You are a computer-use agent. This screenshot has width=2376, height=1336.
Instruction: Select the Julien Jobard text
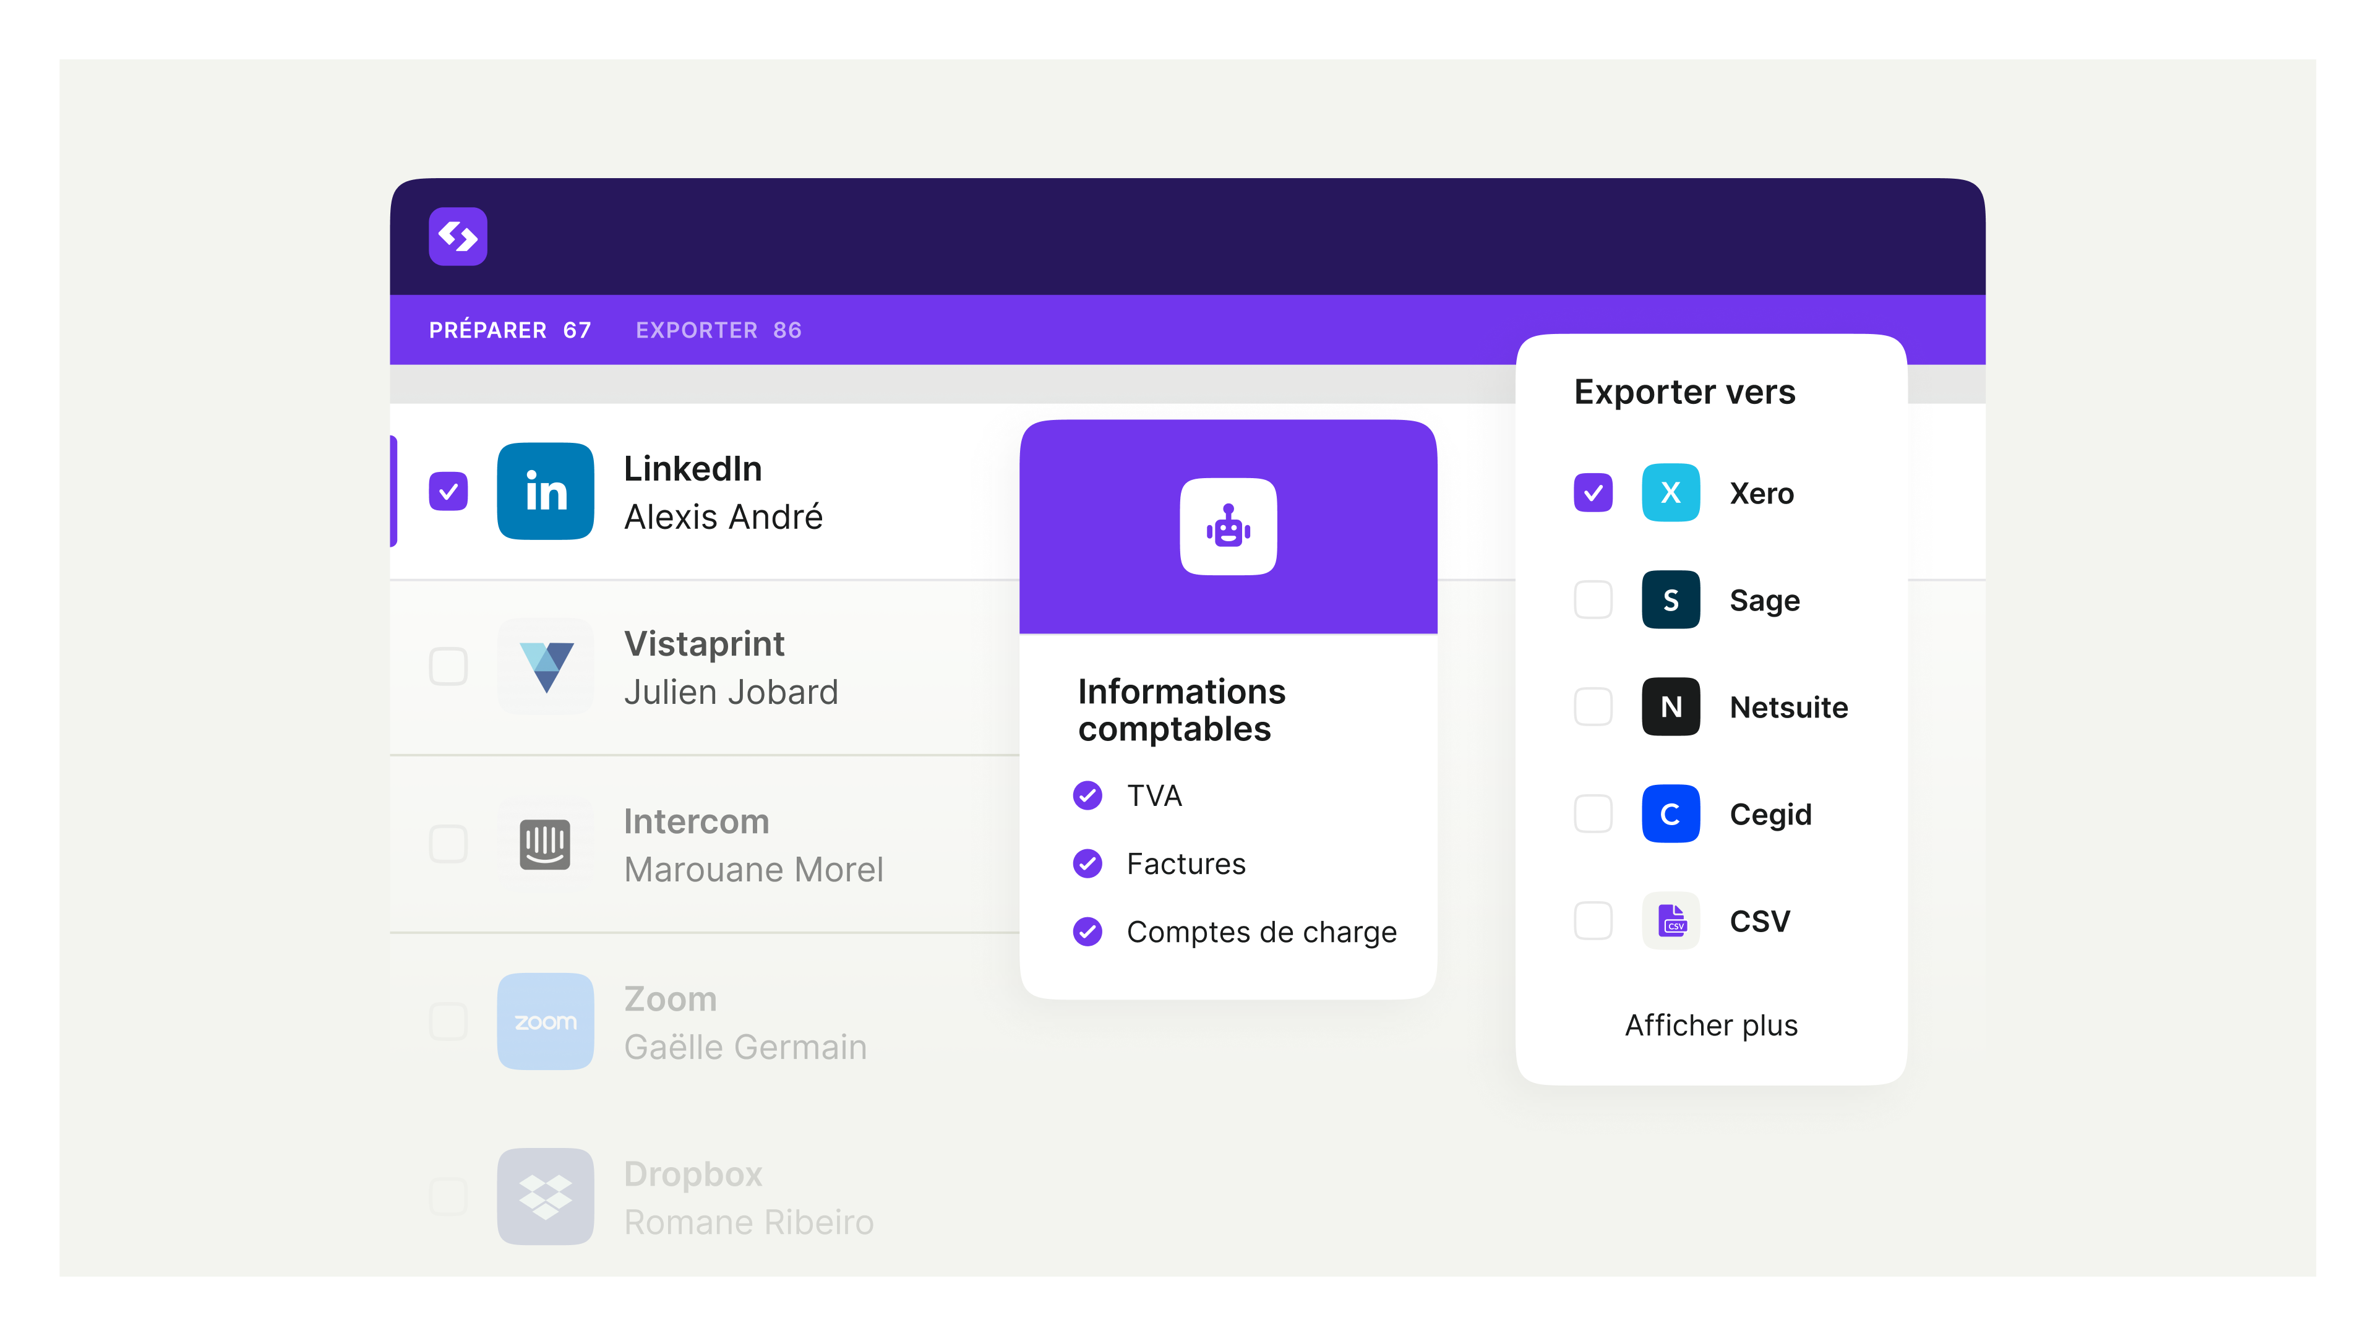pos(731,692)
